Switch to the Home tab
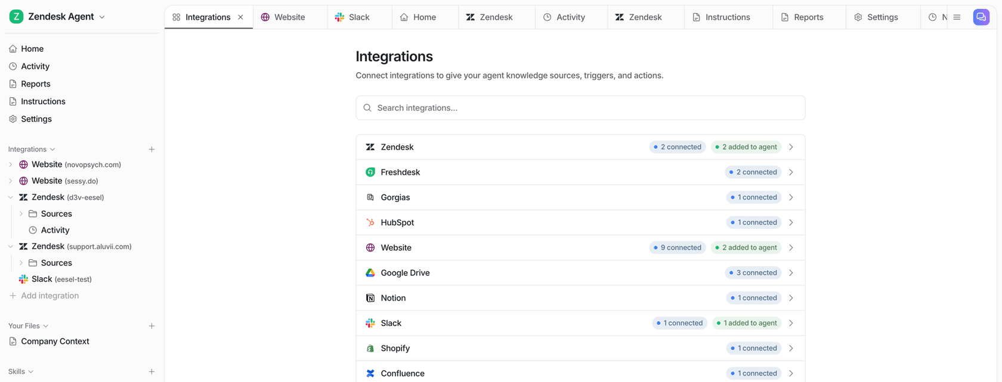This screenshot has height=382, width=1002. click(425, 17)
